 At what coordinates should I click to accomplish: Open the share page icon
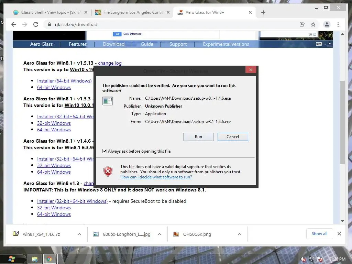(302, 24)
